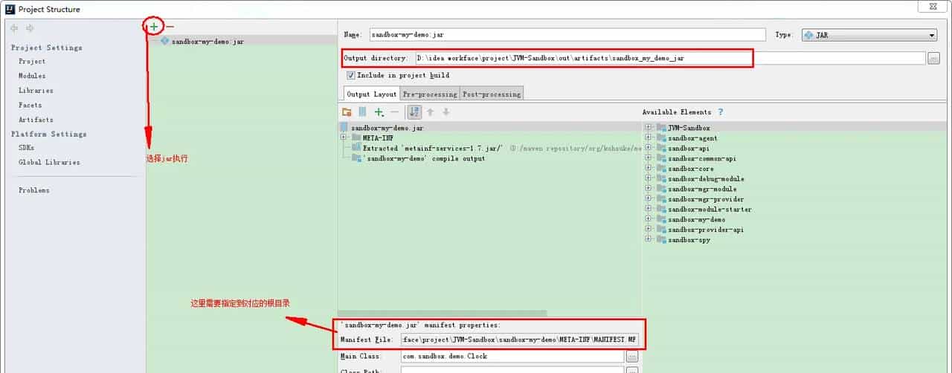Click the Main Class input field
Image resolution: width=952 pixels, height=373 pixels.
[x=512, y=356]
